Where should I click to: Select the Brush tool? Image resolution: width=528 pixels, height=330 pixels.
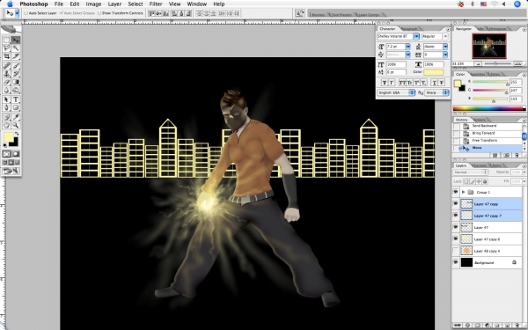click(x=16, y=66)
